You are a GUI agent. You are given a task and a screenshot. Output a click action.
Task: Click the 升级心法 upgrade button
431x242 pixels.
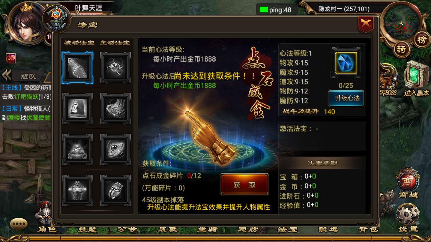(346, 98)
